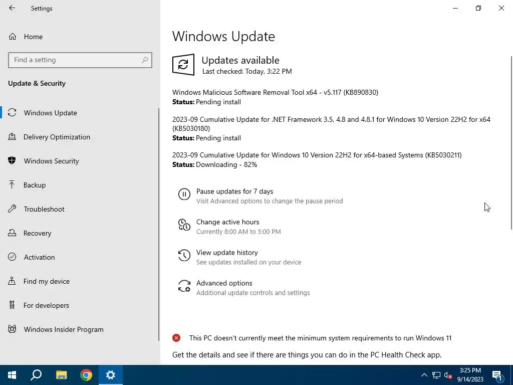
Task: Open the taskbar clock and date
Action: [x=470, y=375]
